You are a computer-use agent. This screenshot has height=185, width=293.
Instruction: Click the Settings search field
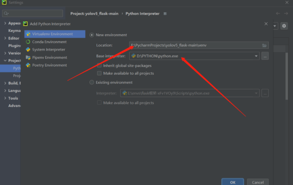click(x=33, y=13)
